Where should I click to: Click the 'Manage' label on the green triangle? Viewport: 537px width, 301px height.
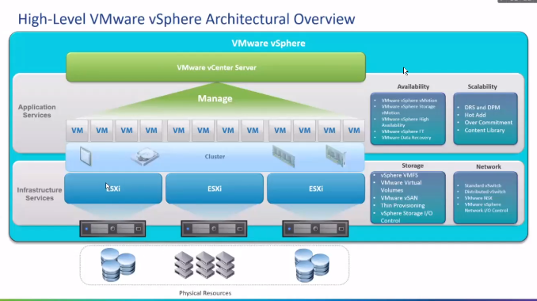(215, 99)
